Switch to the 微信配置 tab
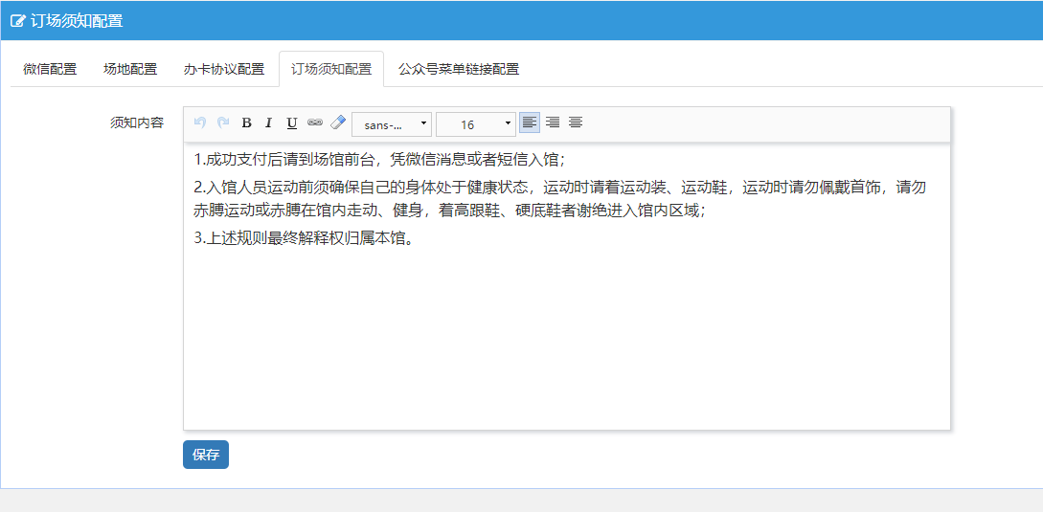Viewport: 1043px width, 512px height. pos(50,69)
